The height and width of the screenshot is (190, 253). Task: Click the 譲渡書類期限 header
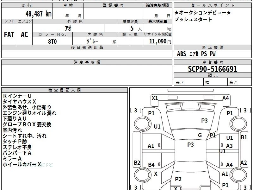(x=157, y=5)
